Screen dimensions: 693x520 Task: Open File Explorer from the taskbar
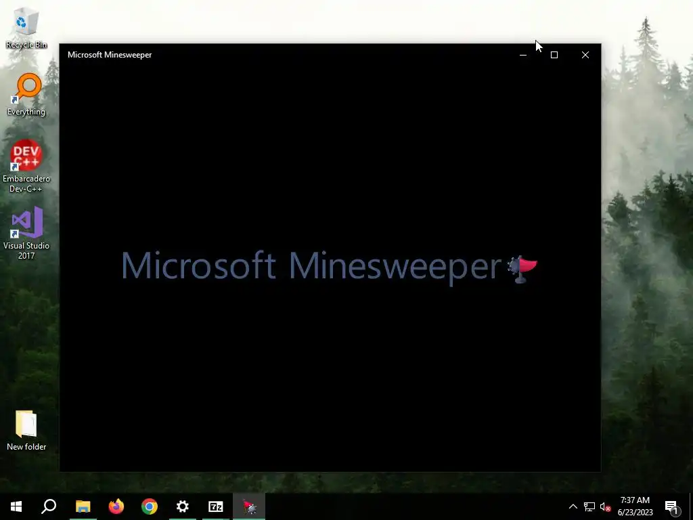coord(83,506)
